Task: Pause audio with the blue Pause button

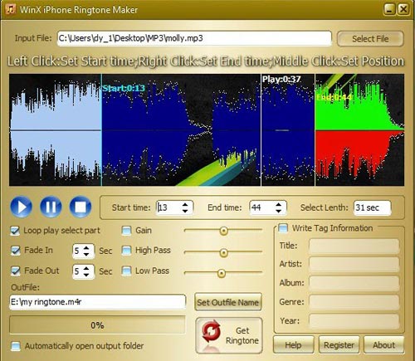Action: click(51, 207)
